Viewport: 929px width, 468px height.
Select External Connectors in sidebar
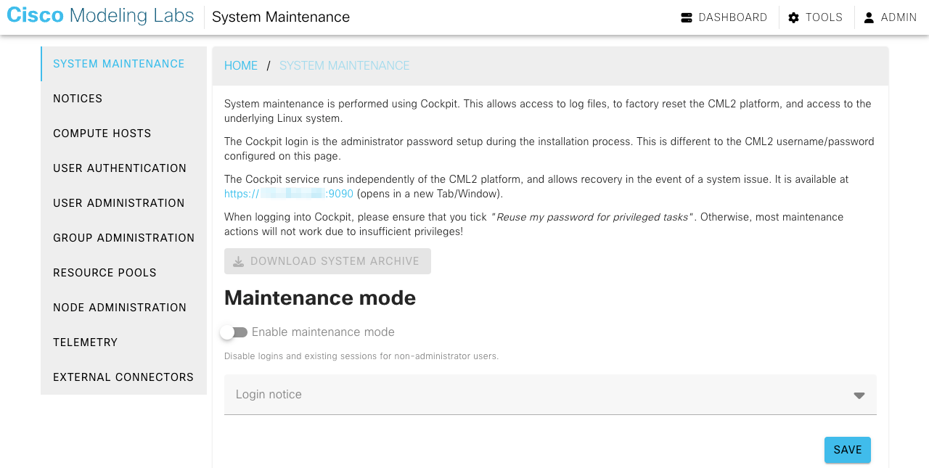coord(124,377)
